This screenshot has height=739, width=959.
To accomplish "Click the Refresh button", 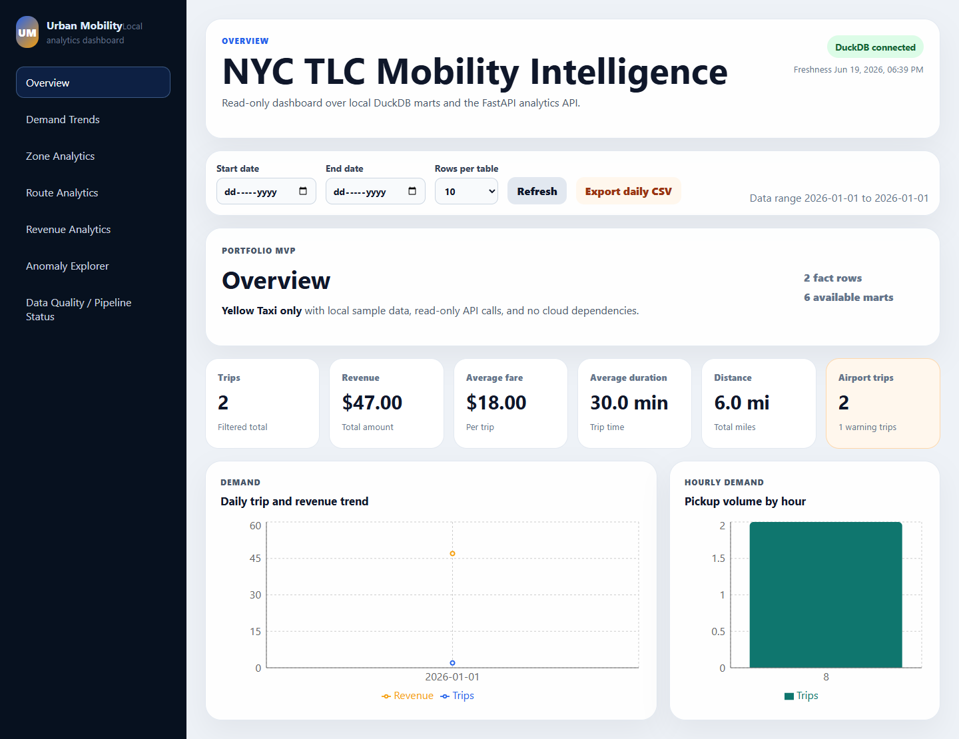I will pos(537,191).
